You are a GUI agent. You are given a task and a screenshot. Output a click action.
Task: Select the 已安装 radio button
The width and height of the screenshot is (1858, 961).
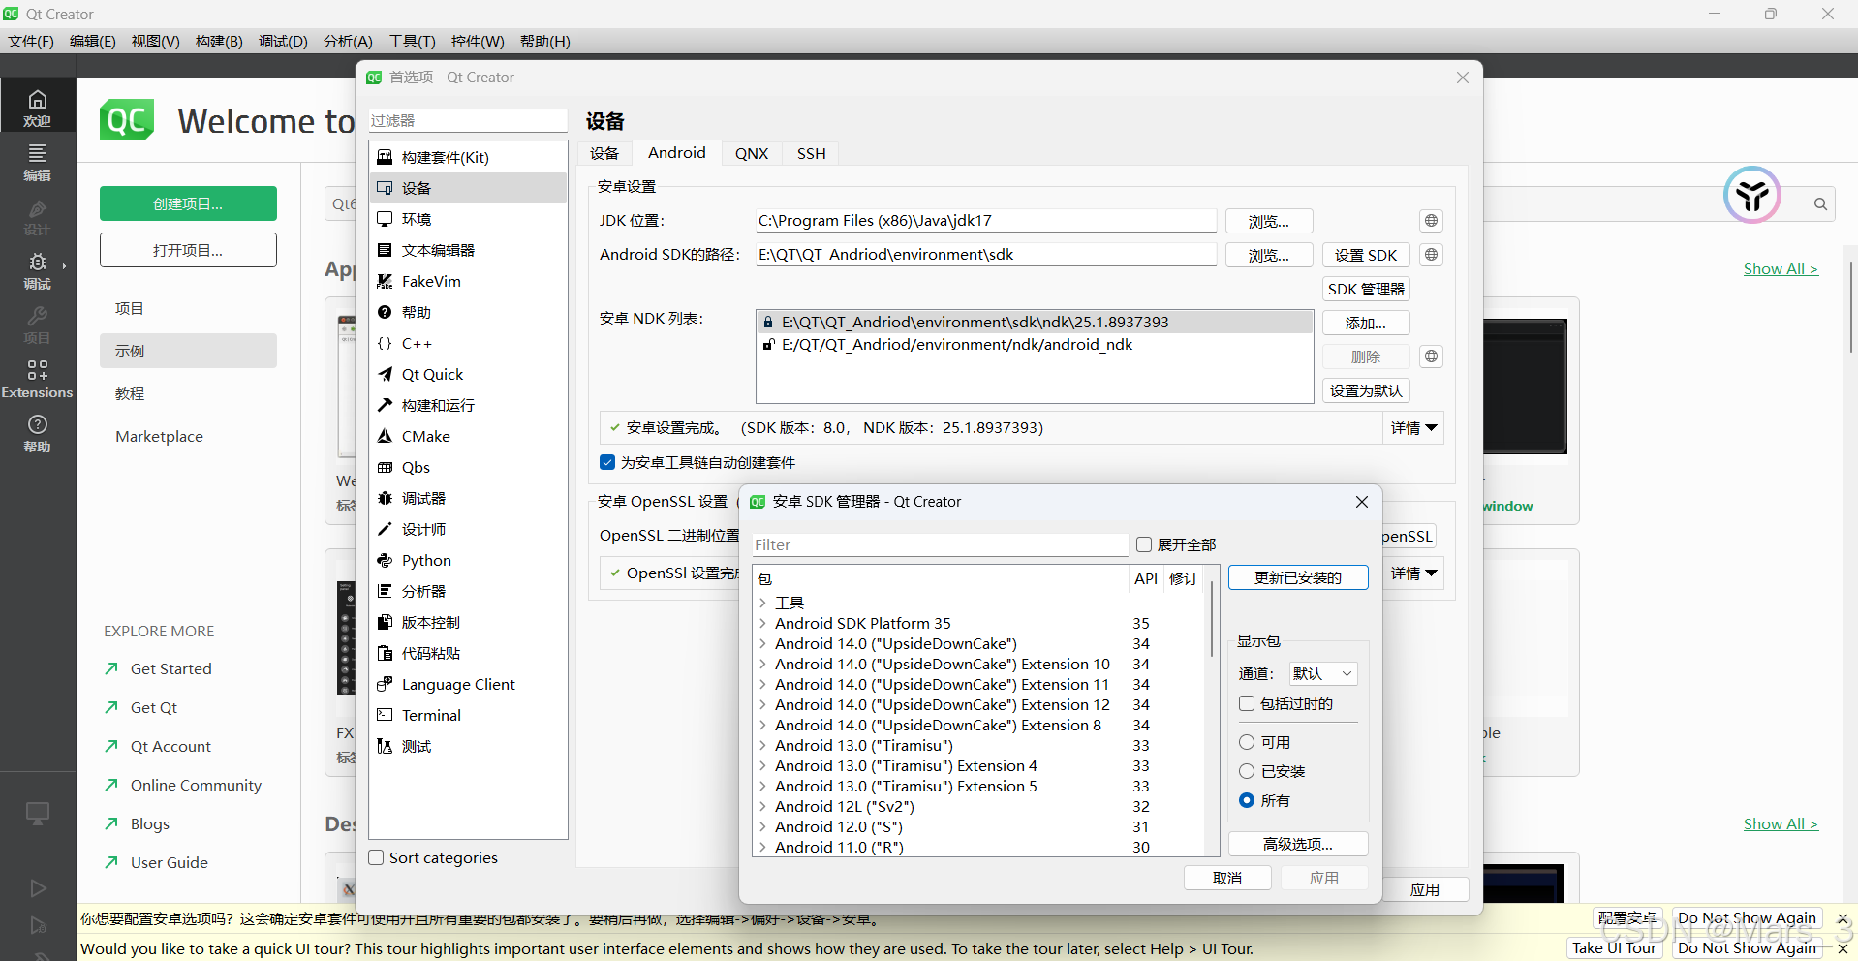[1247, 771]
